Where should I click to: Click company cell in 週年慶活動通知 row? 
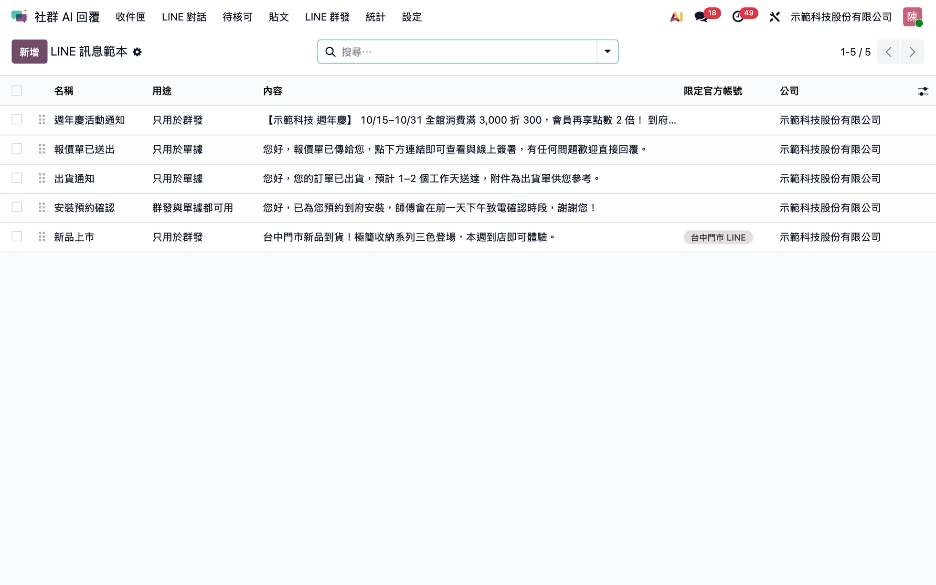click(830, 120)
